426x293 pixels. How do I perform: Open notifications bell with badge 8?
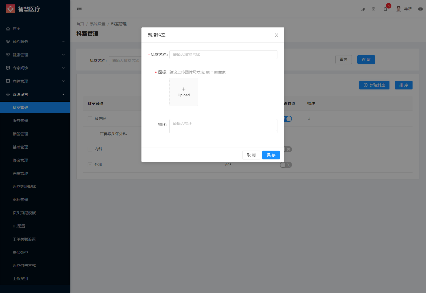coord(385,9)
